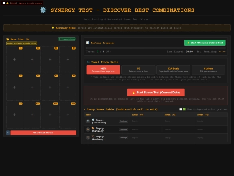Screen dimensions: 234x176
Task: Collapse the Troop Power Table section arrow
Action: coord(84,110)
